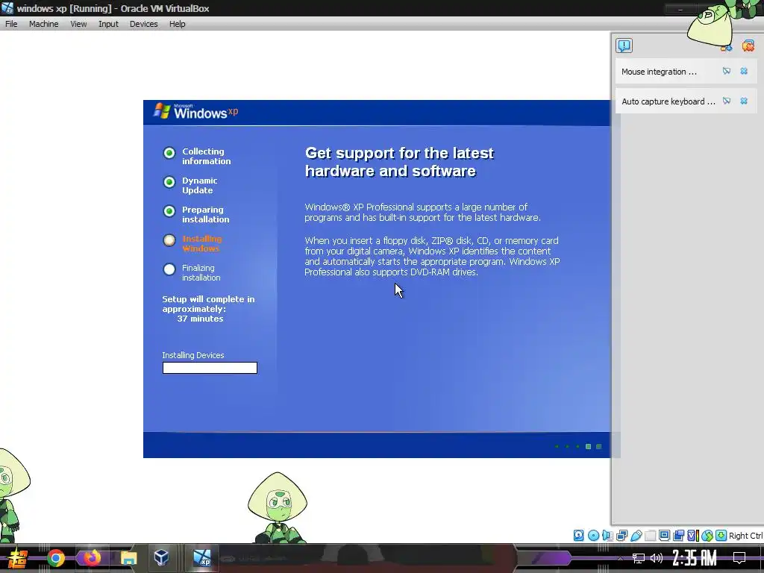Open the Machine menu
The width and height of the screenshot is (764, 573).
click(43, 24)
